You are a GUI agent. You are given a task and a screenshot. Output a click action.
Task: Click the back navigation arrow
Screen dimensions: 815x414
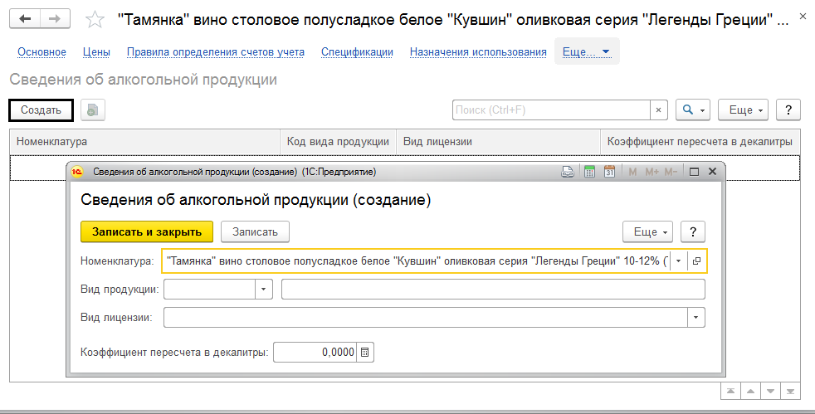(26, 18)
